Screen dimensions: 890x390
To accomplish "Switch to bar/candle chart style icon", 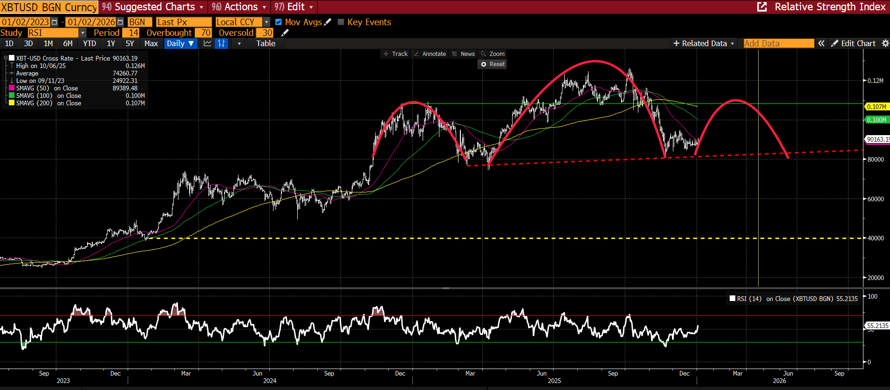I will click(222, 43).
